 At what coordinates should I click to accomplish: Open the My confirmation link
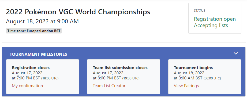coord(27,86)
